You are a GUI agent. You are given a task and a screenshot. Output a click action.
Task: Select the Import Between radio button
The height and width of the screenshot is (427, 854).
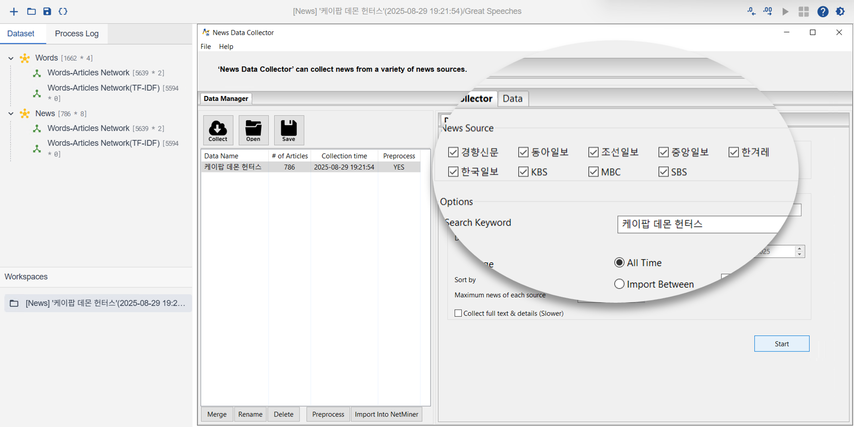click(x=619, y=284)
